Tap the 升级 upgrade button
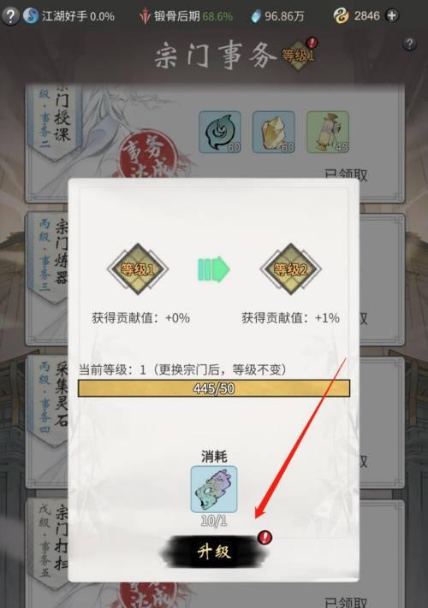Image resolution: width=428 pixels, height=608 pixels. [x=214, y=551]
